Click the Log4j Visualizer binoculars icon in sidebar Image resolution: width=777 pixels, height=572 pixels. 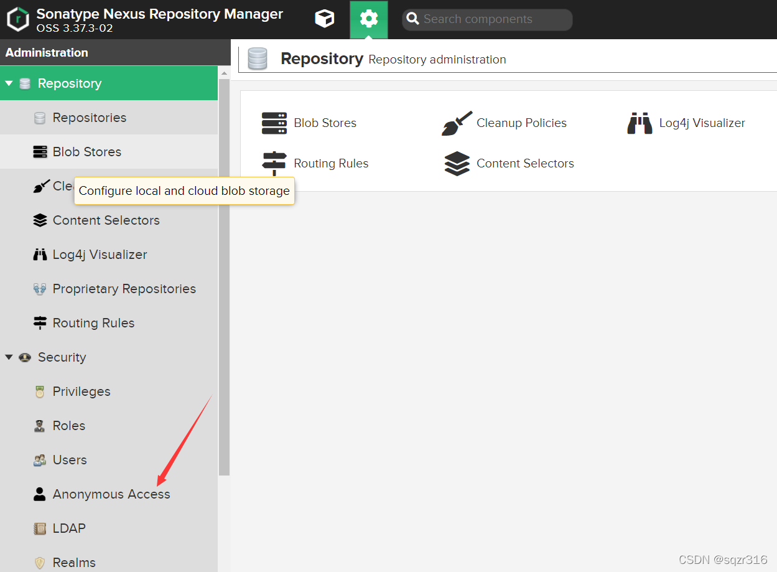40,255
